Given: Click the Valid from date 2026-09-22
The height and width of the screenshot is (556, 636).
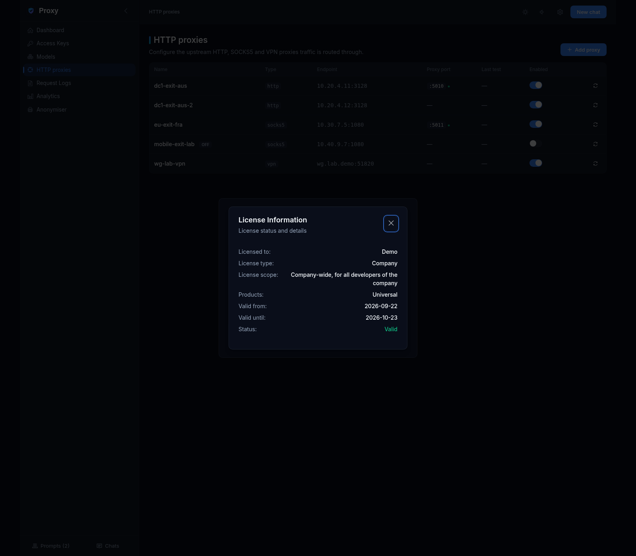Looking at the screenshot, I should 381,306.
